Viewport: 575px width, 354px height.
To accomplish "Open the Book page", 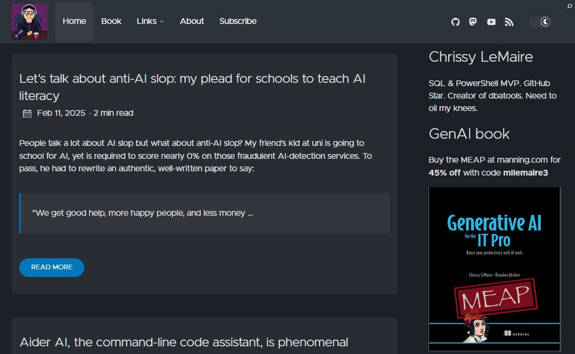I will pyautogui.click(x=111, y=21).
